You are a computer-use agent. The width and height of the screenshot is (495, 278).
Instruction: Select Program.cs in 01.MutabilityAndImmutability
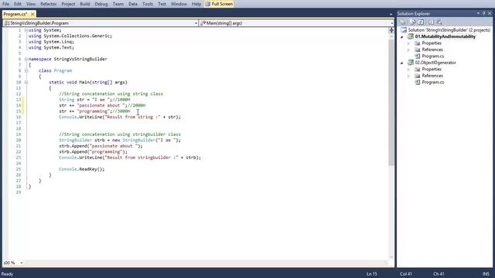[433, 56]
